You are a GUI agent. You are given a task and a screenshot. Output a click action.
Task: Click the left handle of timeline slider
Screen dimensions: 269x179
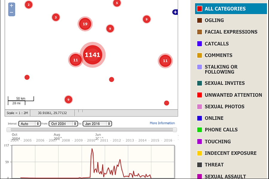[x=9, y=130]
